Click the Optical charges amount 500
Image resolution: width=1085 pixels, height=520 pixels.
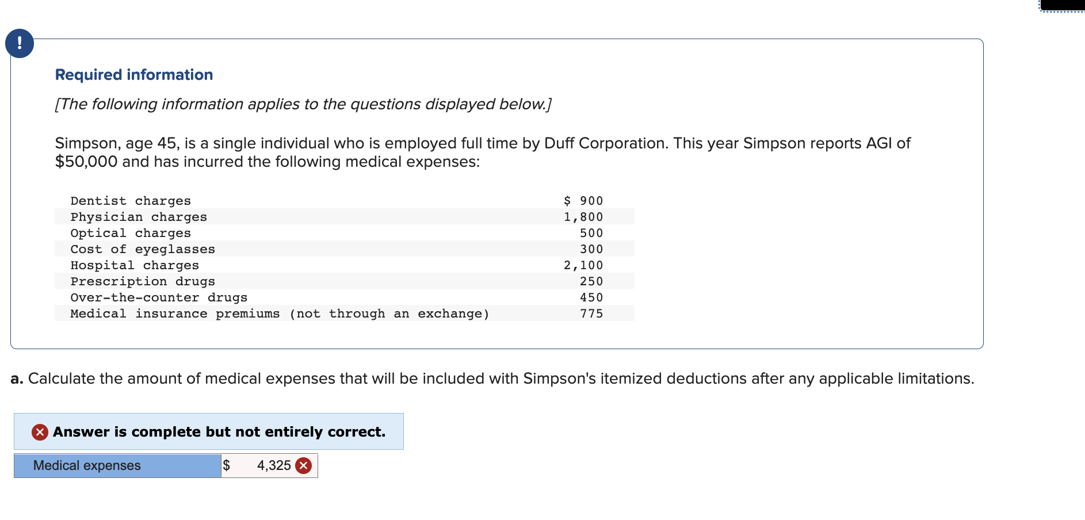[x=591, y=233]
